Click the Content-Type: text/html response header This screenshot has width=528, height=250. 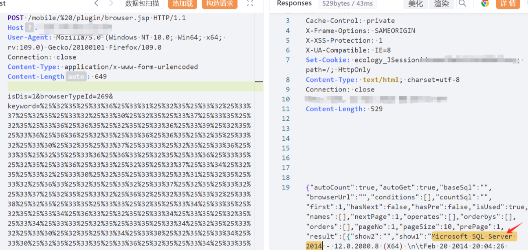383,80
